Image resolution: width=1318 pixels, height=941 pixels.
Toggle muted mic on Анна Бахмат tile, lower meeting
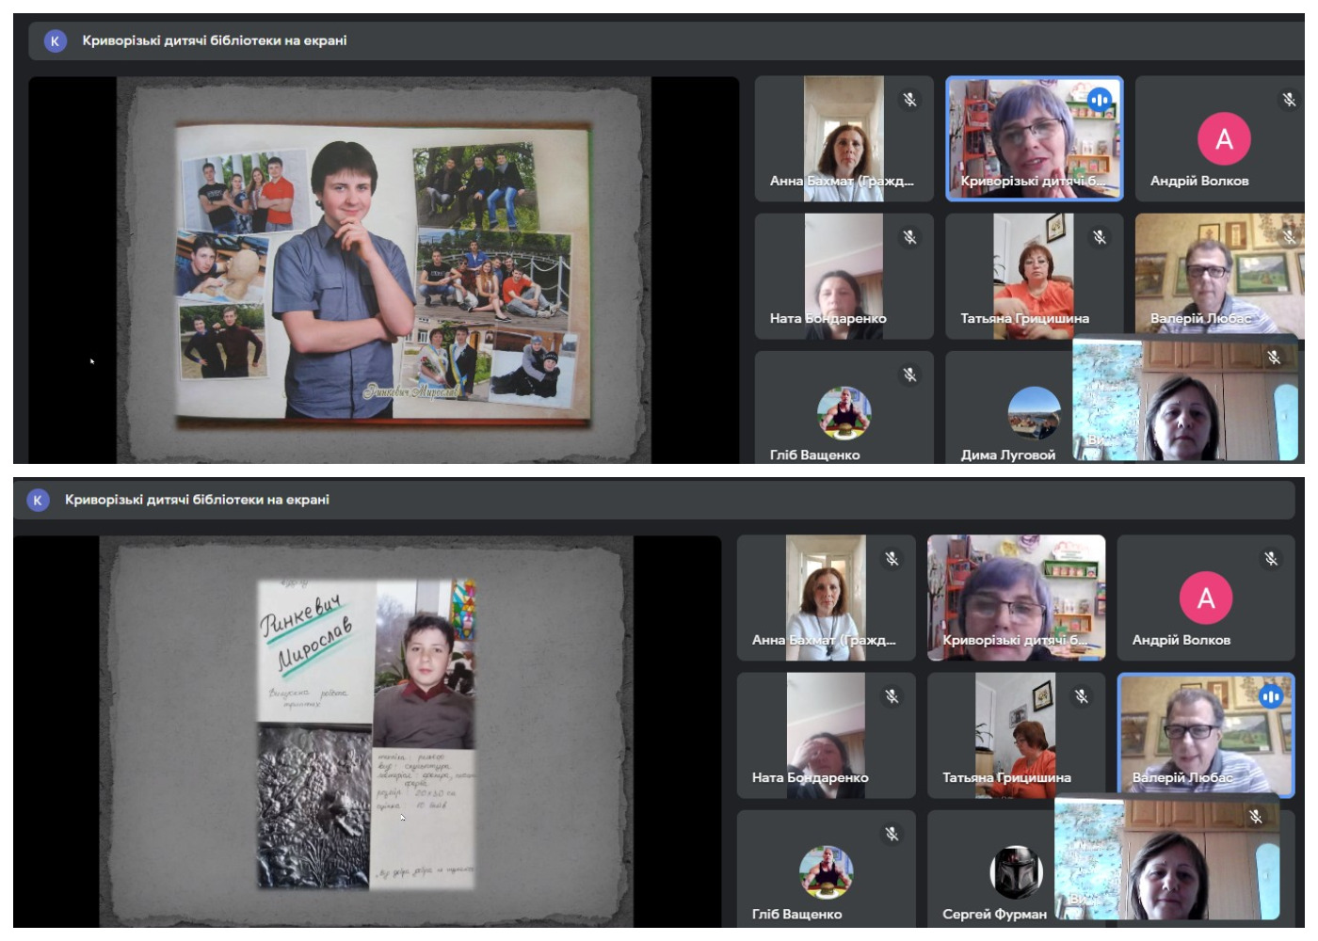[x=892, y=559]
